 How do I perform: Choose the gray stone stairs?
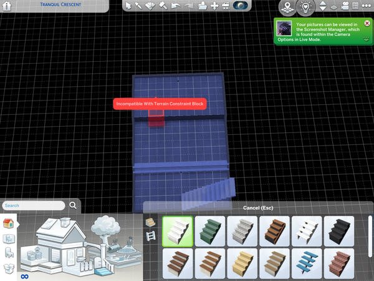(242, 231)
